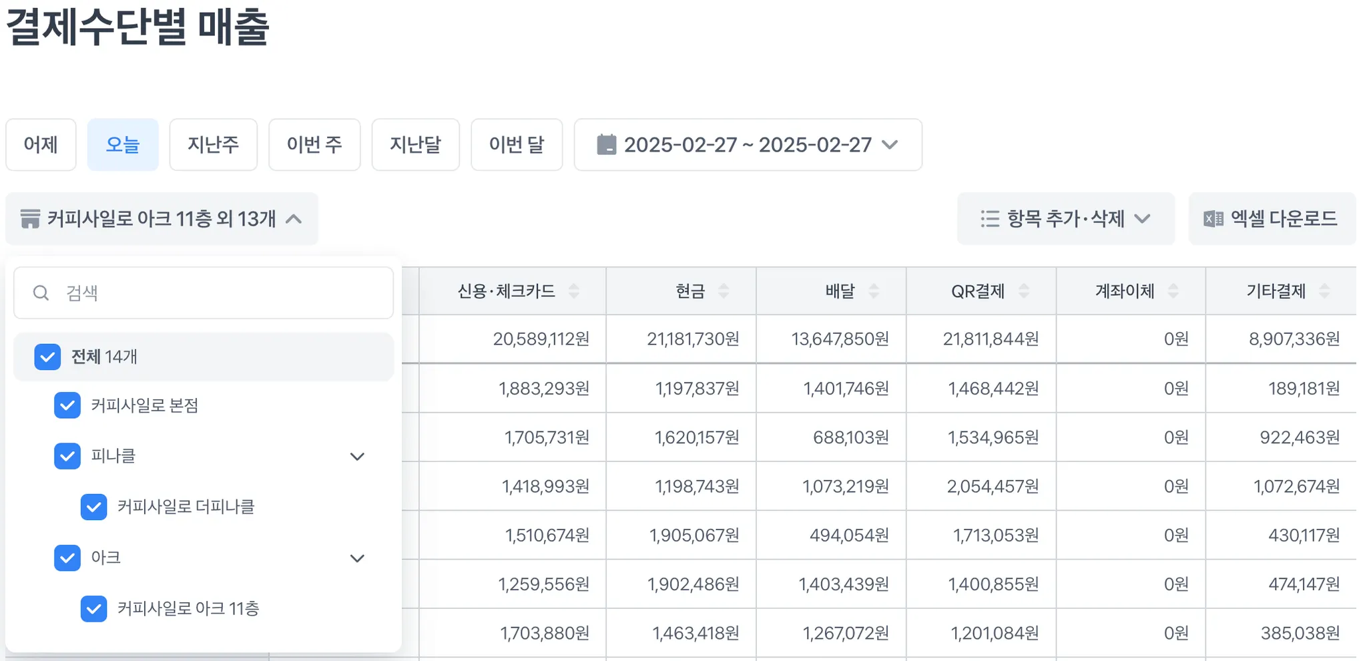Sort by 배달 column arrows
Image resolution: width=1367 pixels, height=661 pixels.
[874, 291]
